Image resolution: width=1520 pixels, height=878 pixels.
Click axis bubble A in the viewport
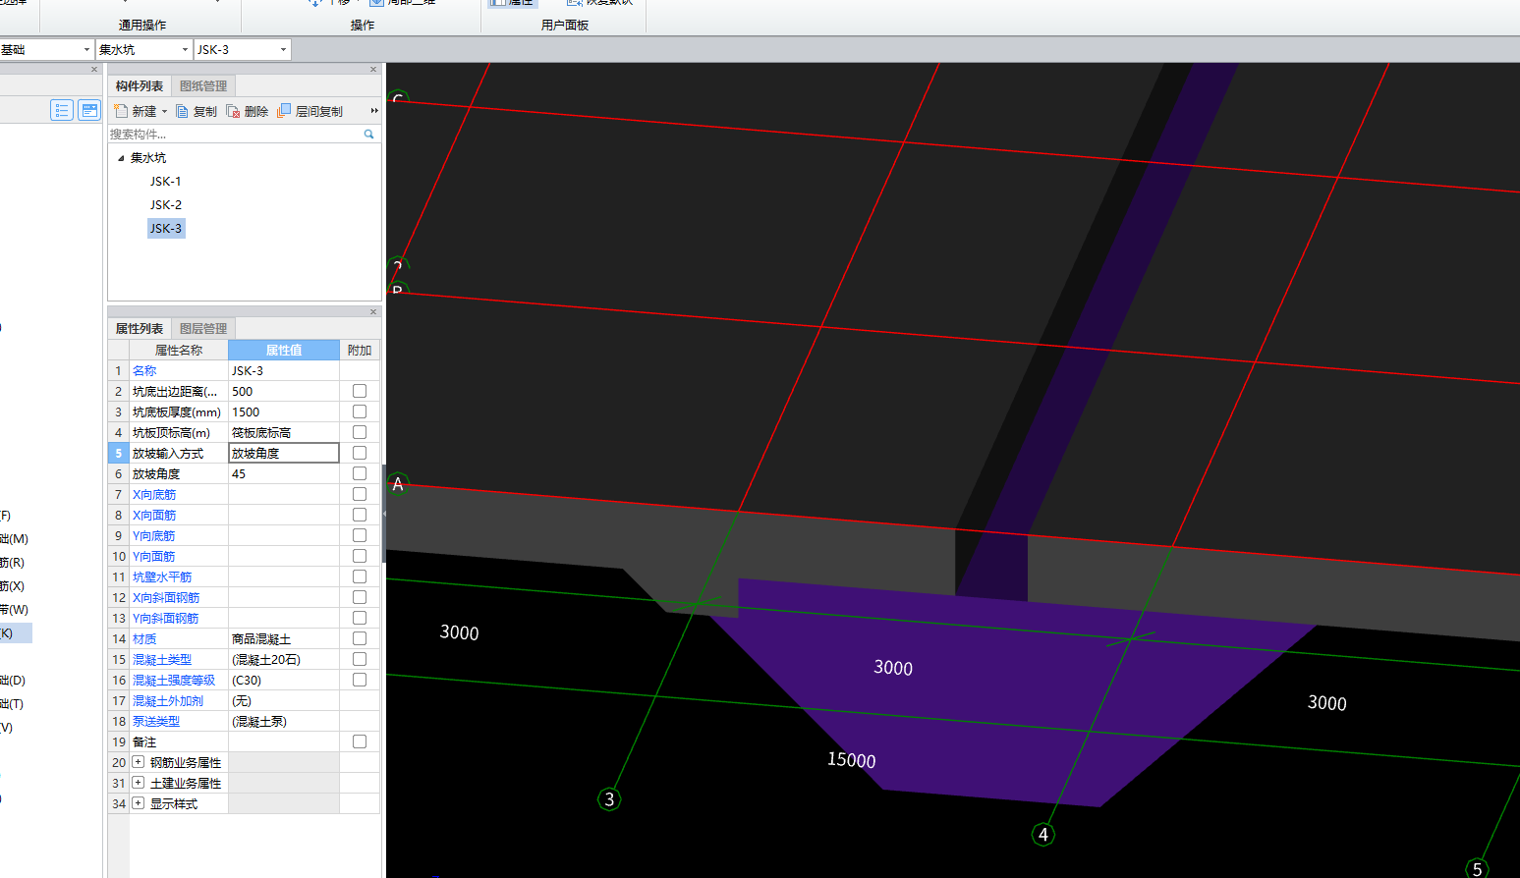click(398, 484)
